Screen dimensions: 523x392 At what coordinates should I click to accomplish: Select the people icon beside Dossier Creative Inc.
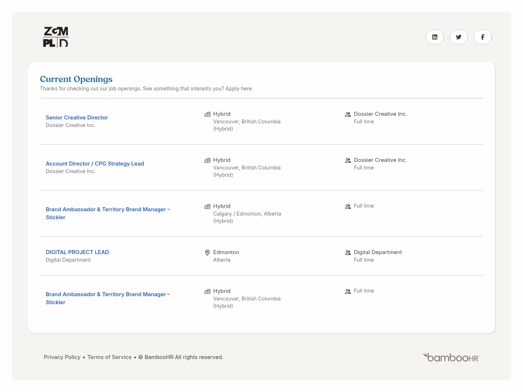click(x=348, y=114)
